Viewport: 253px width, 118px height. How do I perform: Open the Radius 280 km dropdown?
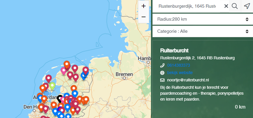(x=203, y=19)
